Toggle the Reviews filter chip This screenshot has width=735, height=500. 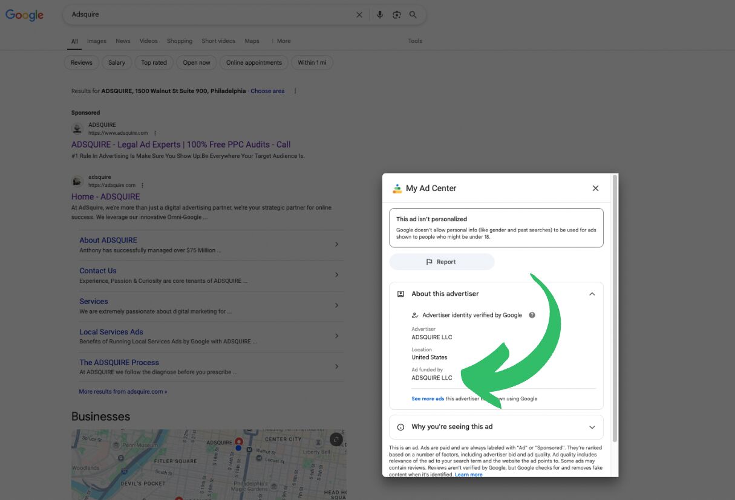[x=81, y=62]
